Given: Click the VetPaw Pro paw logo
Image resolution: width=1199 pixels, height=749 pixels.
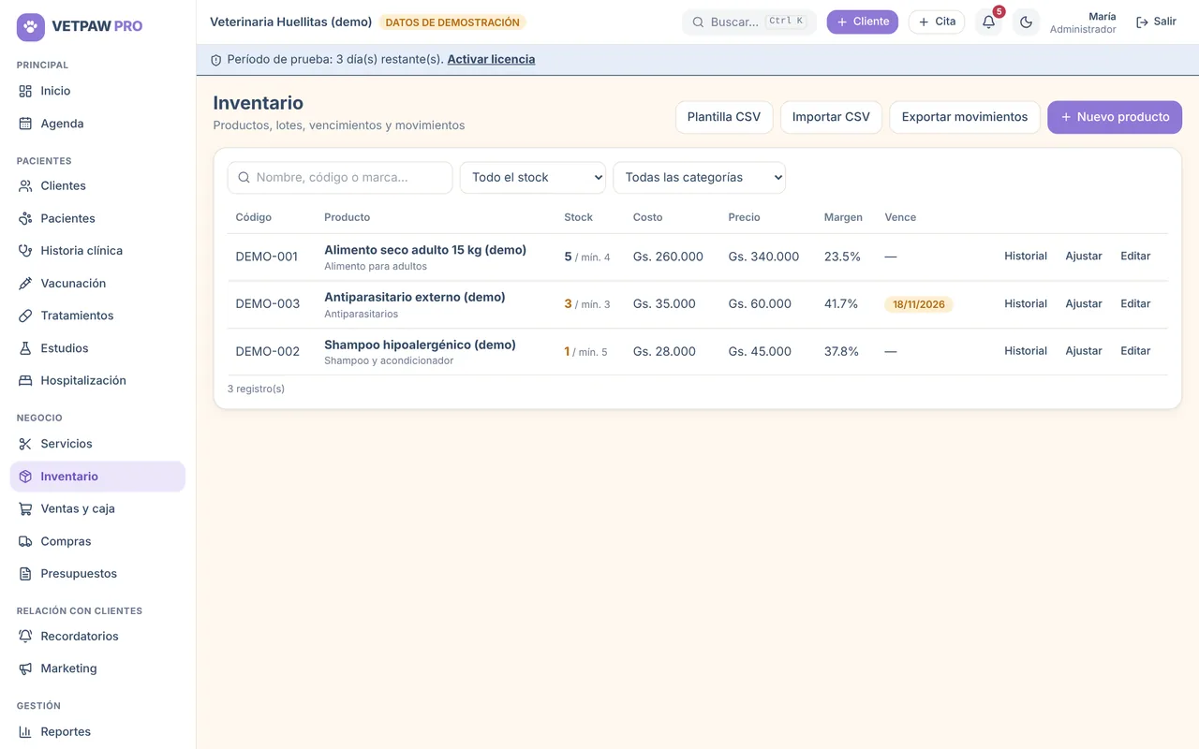Looking at the screenshot, I should pyautogui.click(x=31, y=27).
